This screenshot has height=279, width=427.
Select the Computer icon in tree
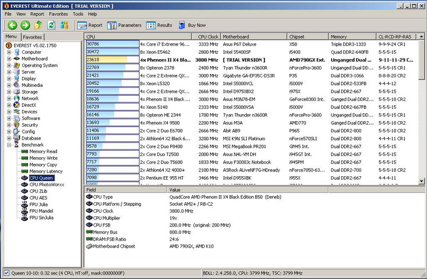pyautogui.click(x=17, y=52)
